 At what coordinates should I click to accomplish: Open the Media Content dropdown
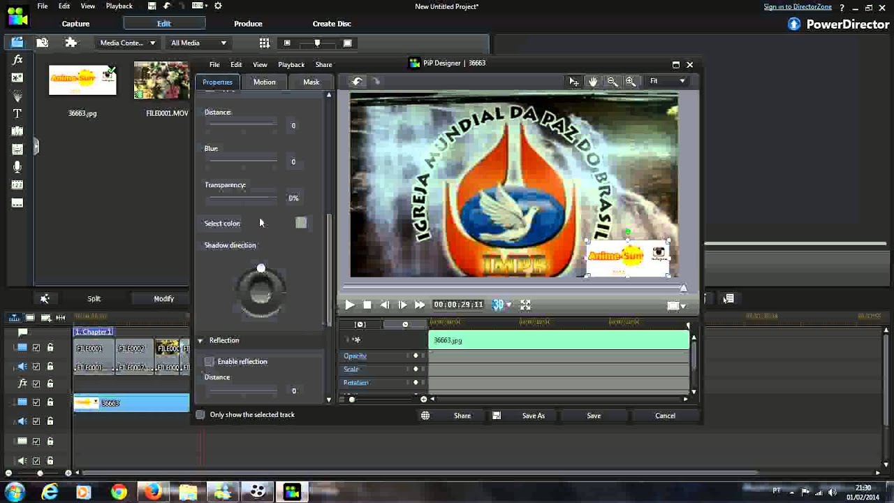tap(127, 43)
